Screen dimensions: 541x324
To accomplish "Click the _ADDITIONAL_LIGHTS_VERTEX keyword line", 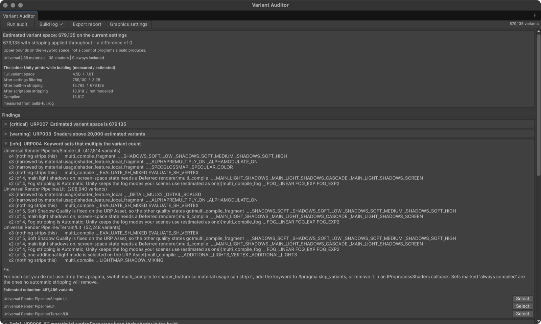I will click(x=153, y=255).
